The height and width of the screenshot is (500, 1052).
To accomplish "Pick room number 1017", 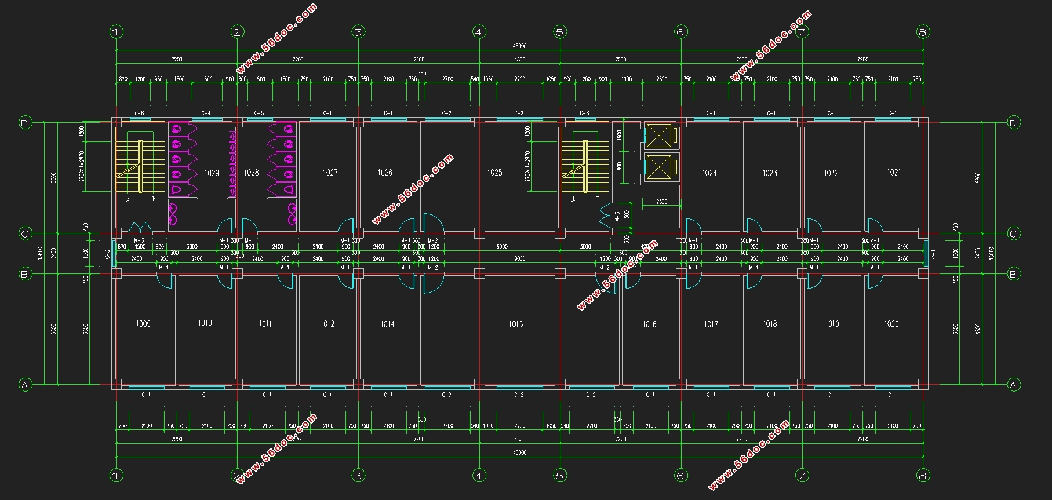I will (711, 324).
